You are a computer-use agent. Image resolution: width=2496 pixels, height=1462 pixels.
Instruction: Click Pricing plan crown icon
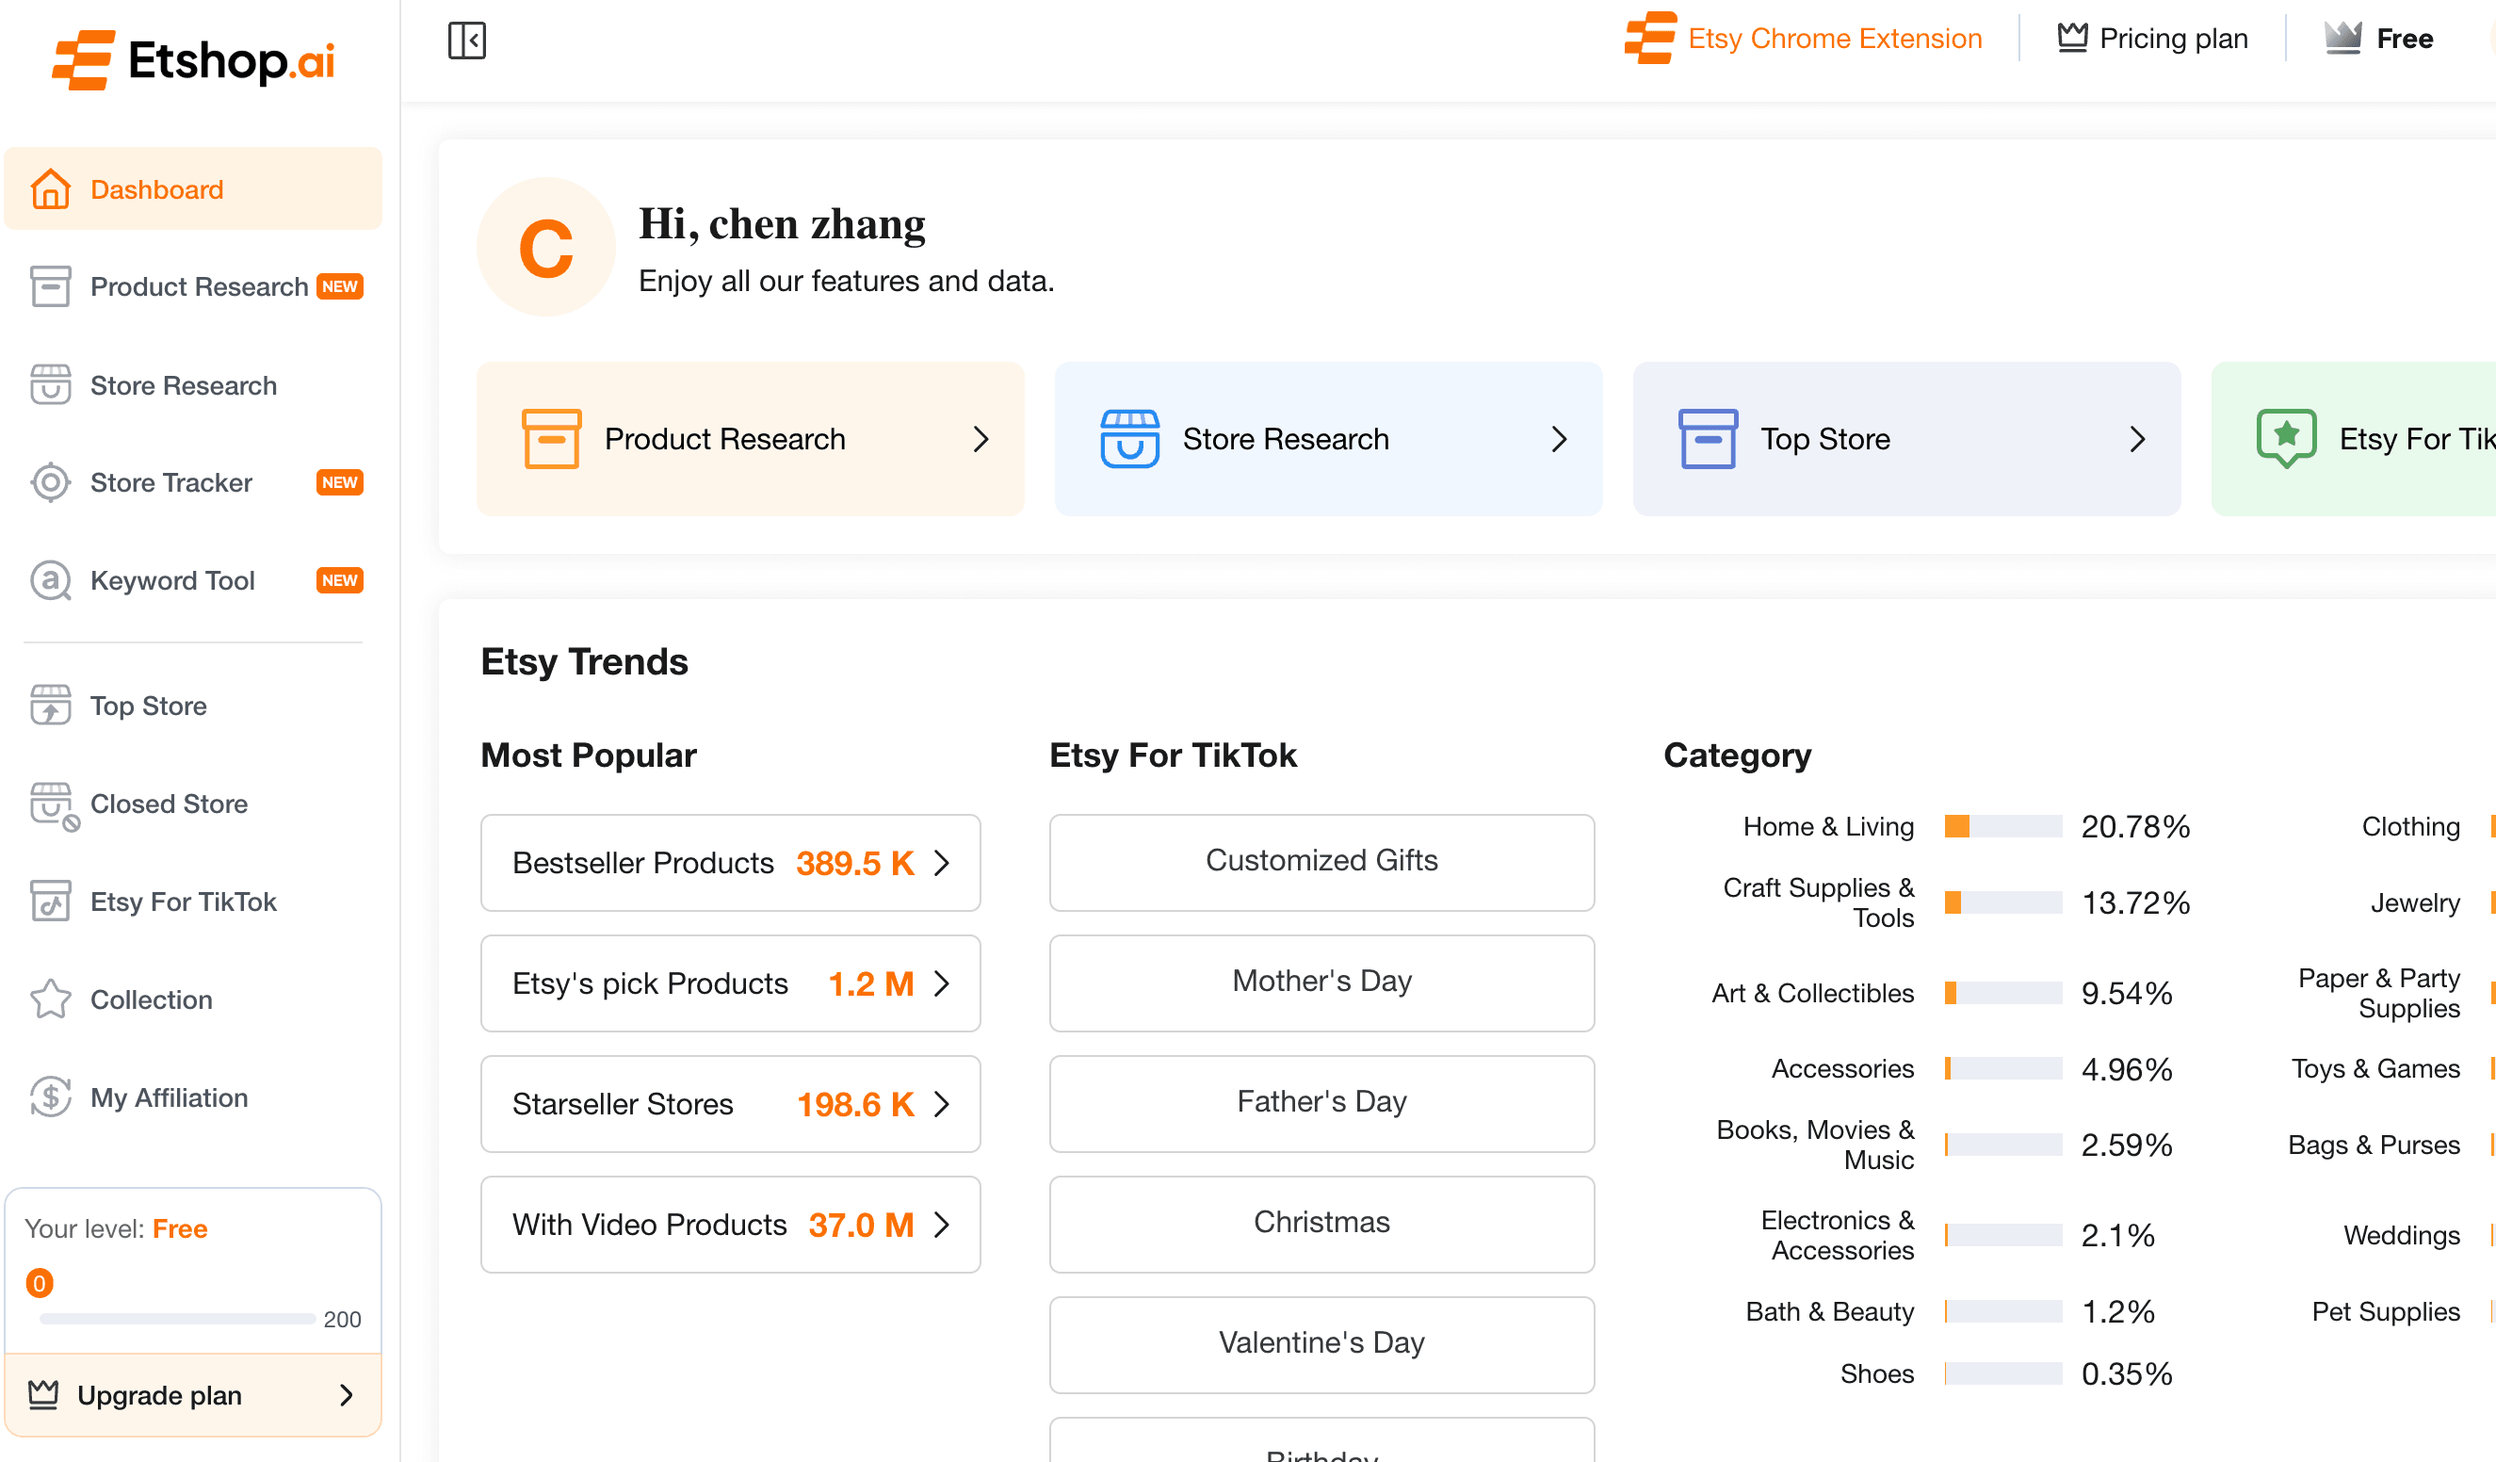pyautogui.click(x=2072, y=38)
